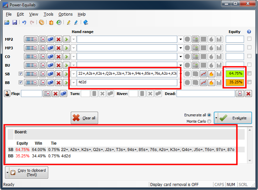Click the blue pen toolbar icon
The height and width of the screenshot is (190, 258).
(x=76, y=22)
